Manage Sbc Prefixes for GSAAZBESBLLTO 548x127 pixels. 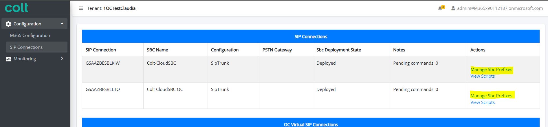pyautogui.click(x=491, y=96)
